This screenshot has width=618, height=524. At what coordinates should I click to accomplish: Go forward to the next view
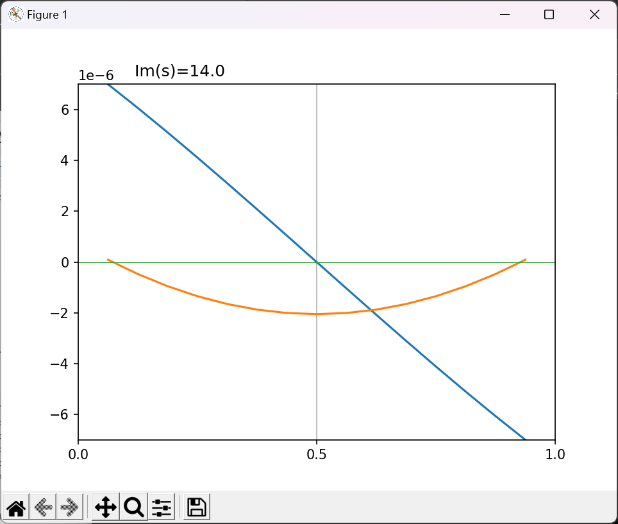(x=70, y=507)
